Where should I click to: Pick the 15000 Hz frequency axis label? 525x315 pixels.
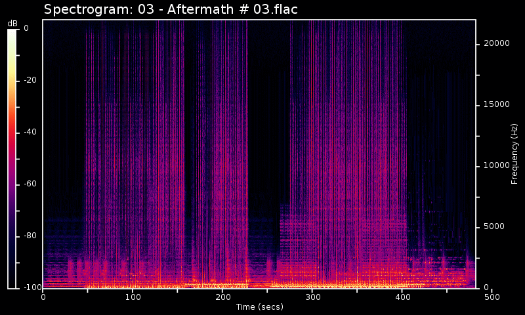point(496,104)
